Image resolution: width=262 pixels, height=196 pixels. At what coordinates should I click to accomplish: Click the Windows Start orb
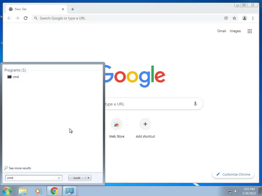pos(7,191)
